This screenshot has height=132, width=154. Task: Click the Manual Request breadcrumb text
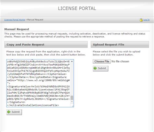point(35,20)
